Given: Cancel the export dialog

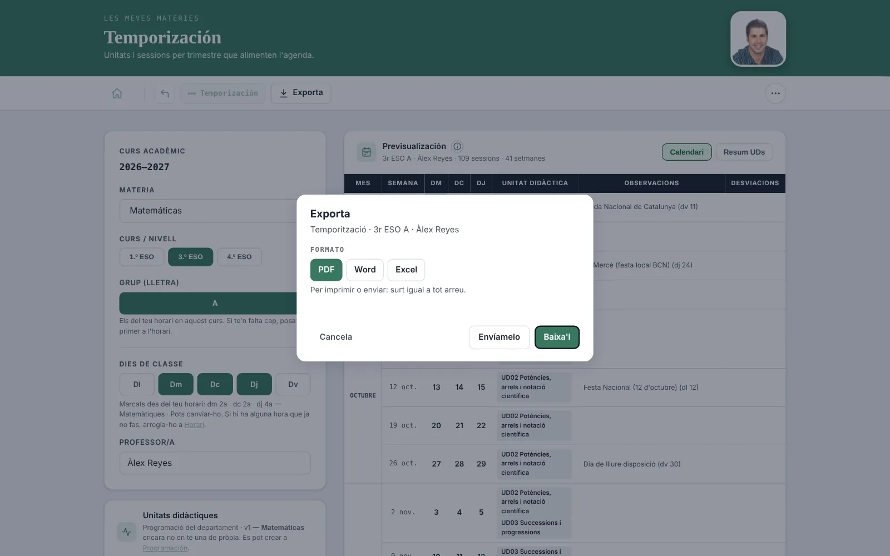Looking at the screenshot, I should tap(335, 337).
